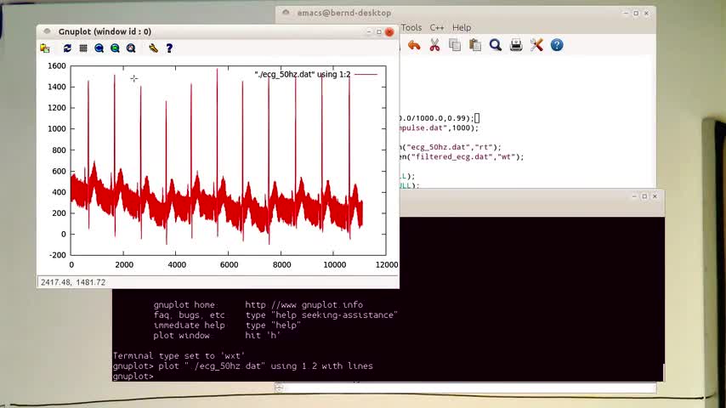Close the Gnuplot window

389,32
